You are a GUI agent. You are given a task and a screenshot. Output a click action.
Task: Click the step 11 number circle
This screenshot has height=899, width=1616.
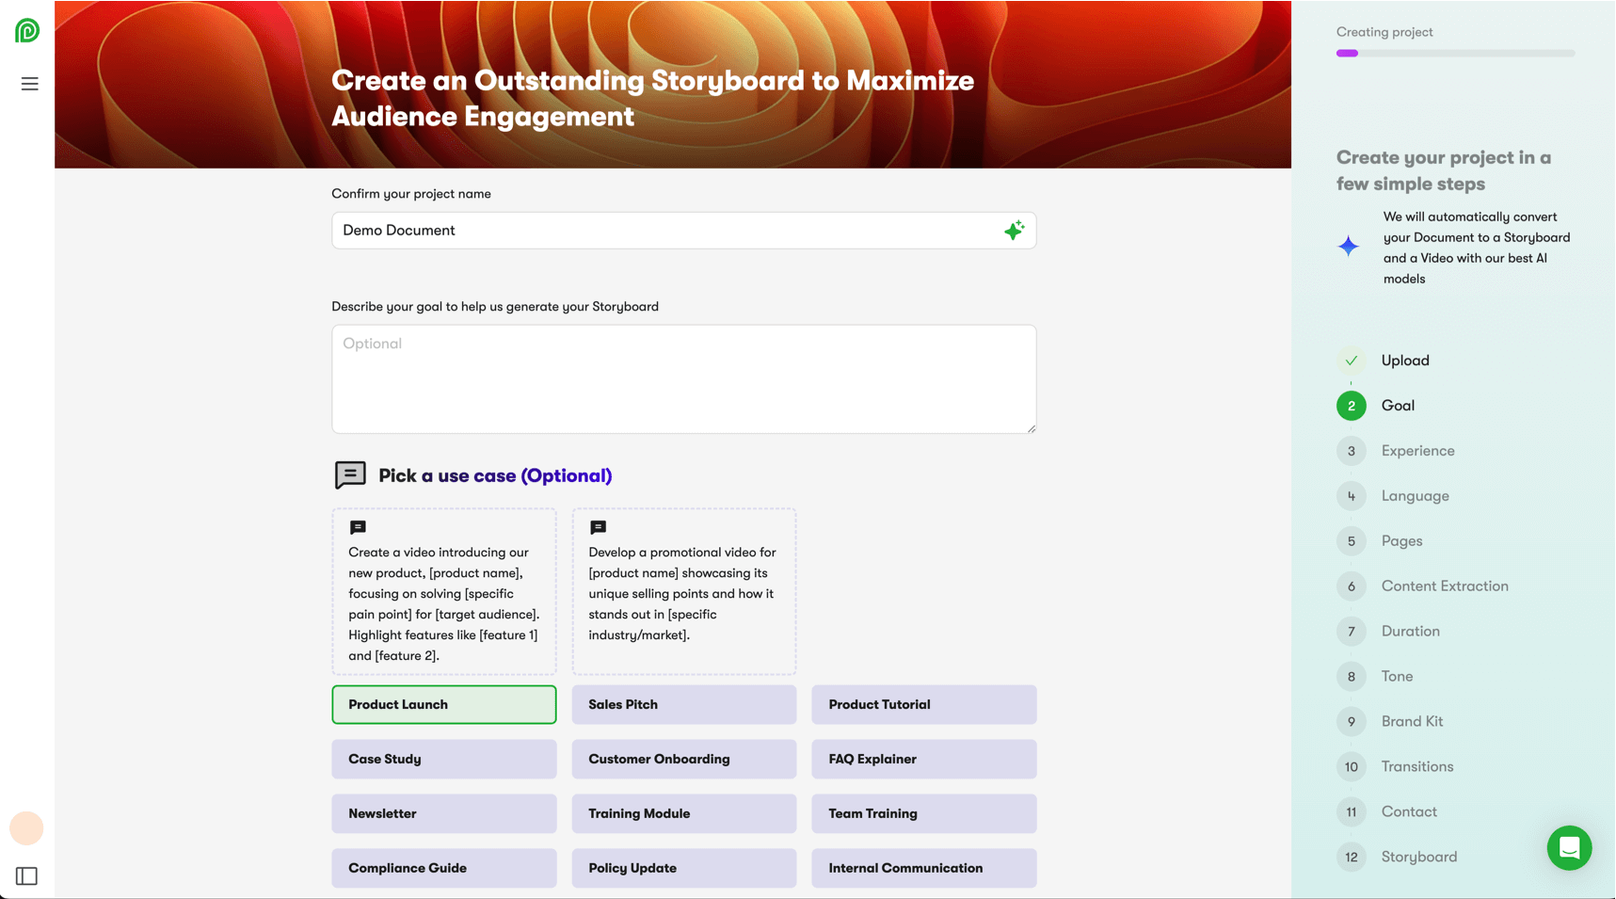(1352, 812)
